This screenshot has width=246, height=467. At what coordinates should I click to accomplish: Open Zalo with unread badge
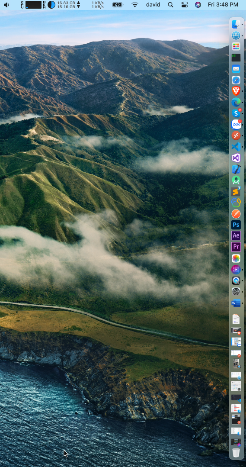click(x=236, y=124)
